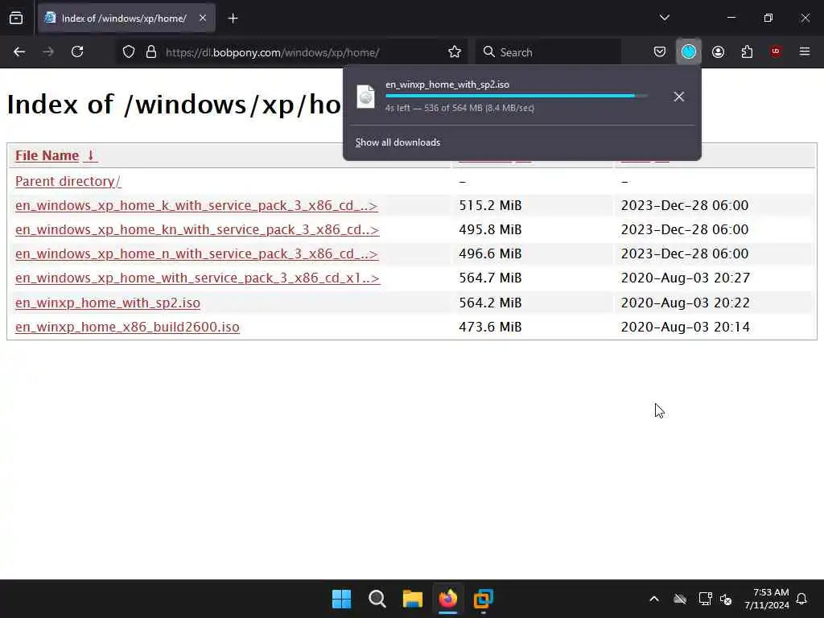Click the Firefox taskbar icon
824x618 pixels.
pos(447,599)
